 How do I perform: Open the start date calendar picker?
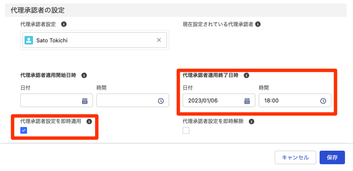pos(85,101)
